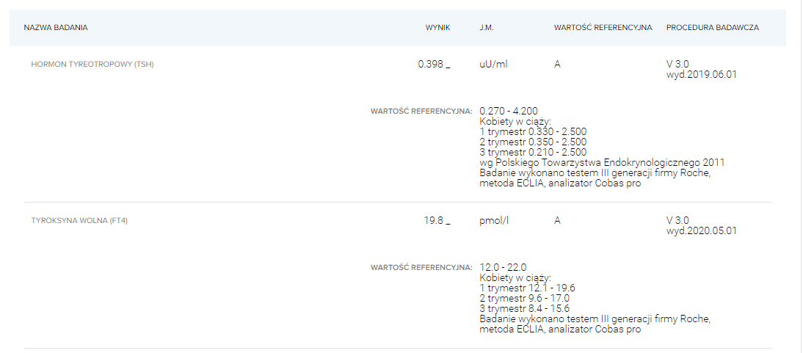Click the FT4 result value 19.8
The width and height of the screenshot is (803, 353).
tap(434, 221)
